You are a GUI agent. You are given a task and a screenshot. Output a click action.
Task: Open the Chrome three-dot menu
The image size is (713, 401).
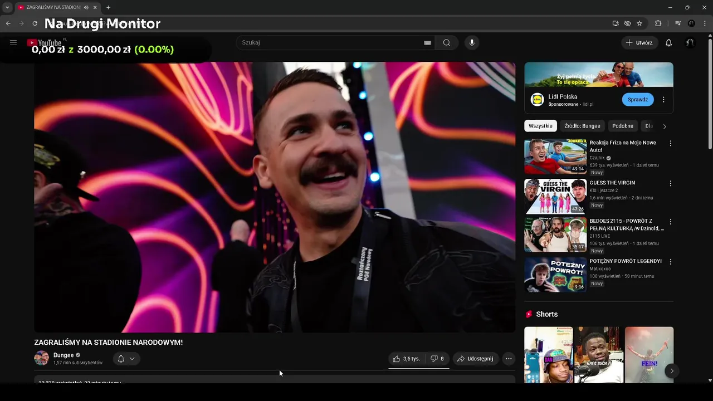coord(705,23)
